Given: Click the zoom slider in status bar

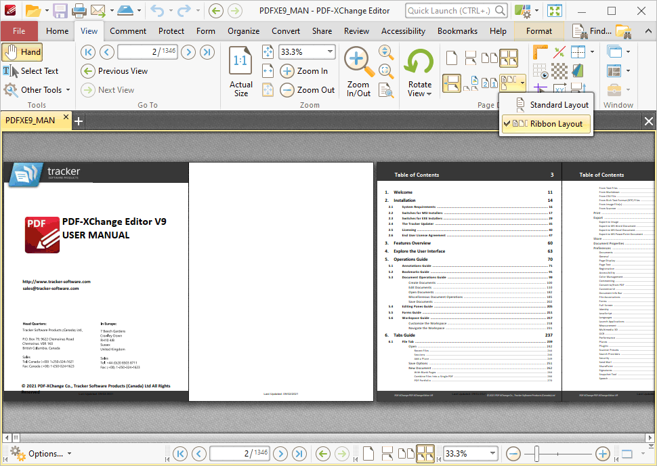Looking at the screenshot, I should click(536, 454).
